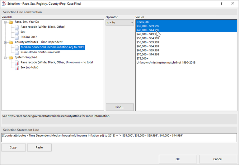Click the PRCDA 2017 variable page icon
The image size is (239, 165).
pyautogui.click(x=17, y=37)
